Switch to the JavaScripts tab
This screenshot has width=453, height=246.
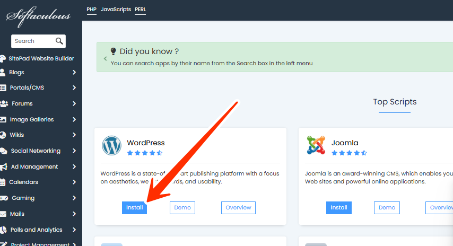[116, 10]
